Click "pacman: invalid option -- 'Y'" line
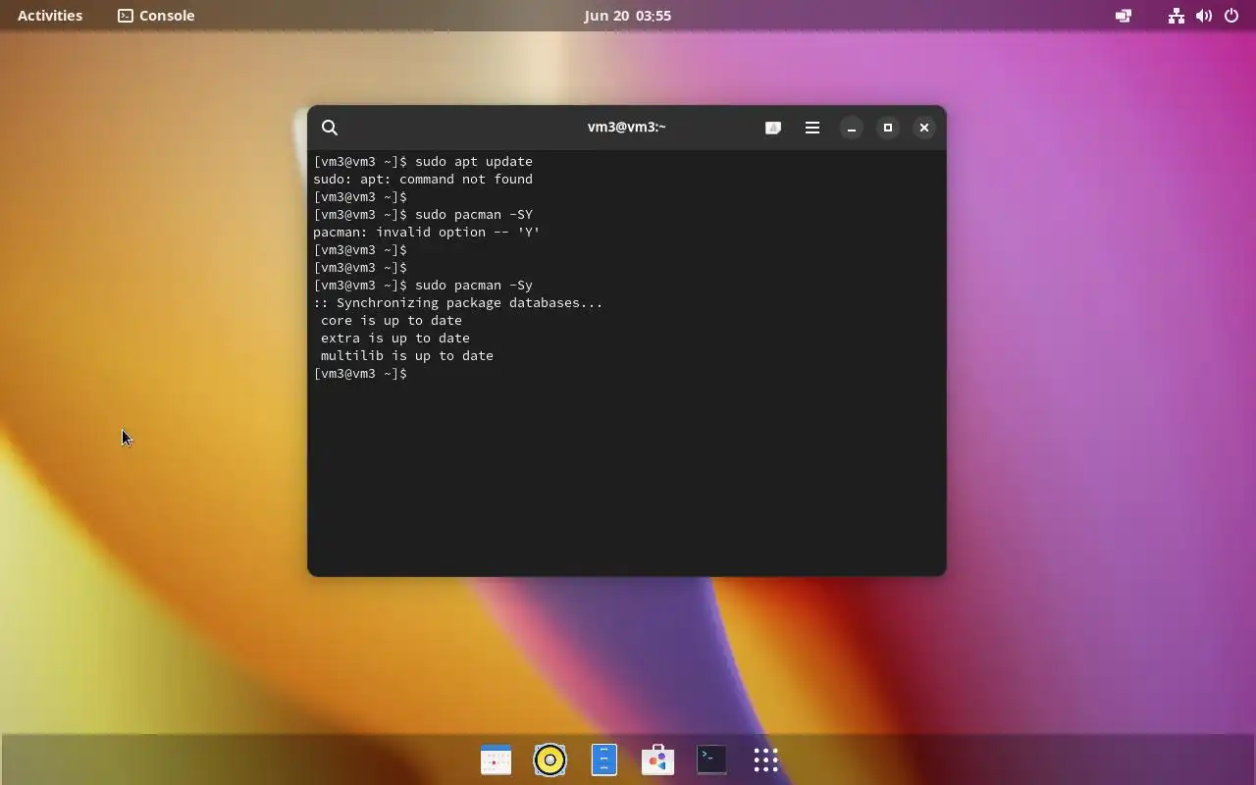 (427, 233)
